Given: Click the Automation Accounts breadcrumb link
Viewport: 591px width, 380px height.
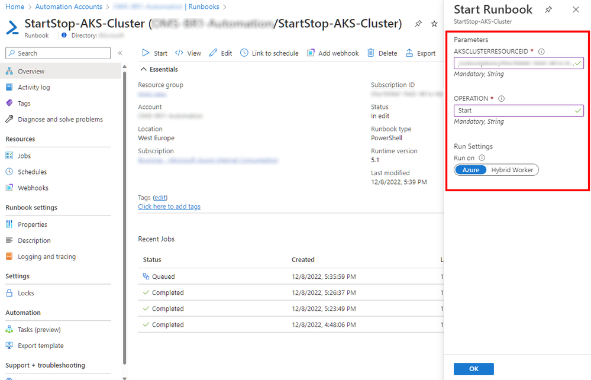Looking at the screenshot, I should [69, 7].
